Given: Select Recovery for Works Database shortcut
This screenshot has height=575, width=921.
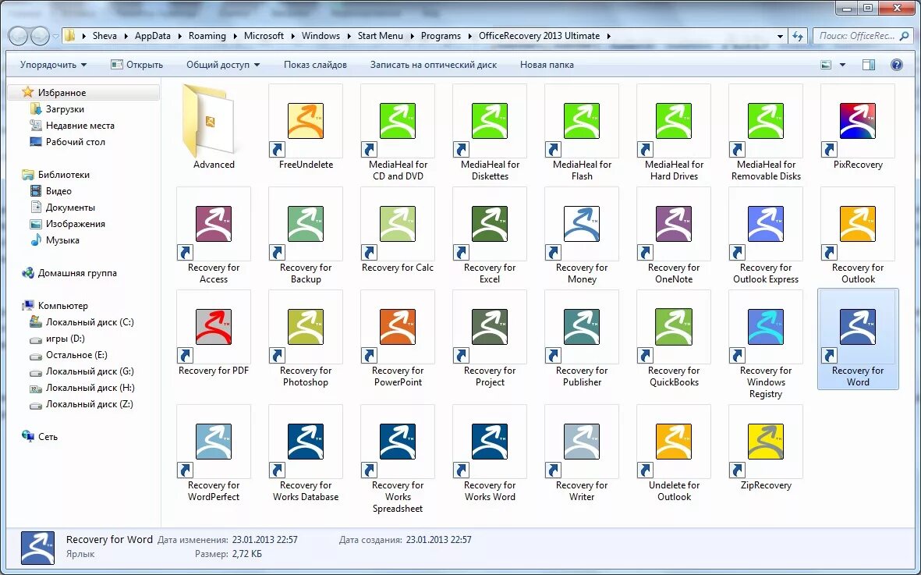Looking at the screenshot, I should tap(306, 453).
